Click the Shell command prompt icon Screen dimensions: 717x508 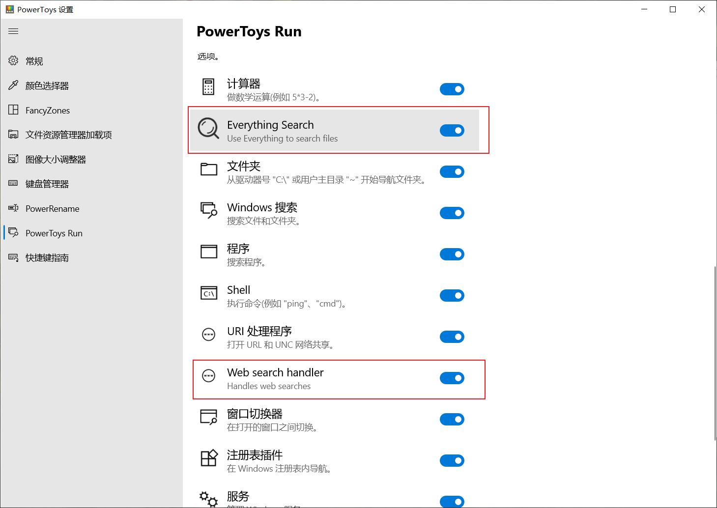pyautogui.click(x=208, y=293)
